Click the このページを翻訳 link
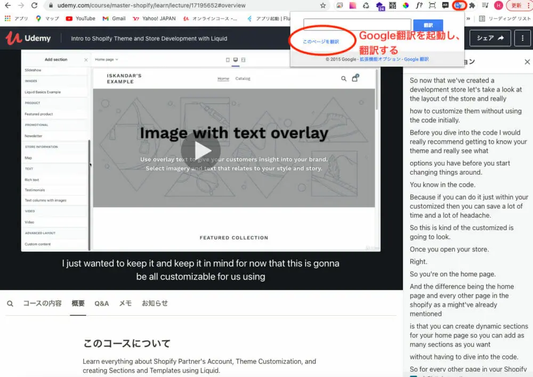The width and height of the screenshot is (533, 377). click(x=321, y=42)
